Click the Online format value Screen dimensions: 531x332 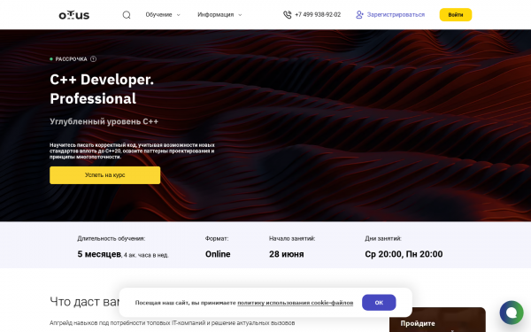[x=218, y=254]
